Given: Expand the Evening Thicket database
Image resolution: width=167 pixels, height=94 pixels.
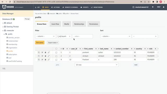Looking at the screenshot, I should (3, 27).
